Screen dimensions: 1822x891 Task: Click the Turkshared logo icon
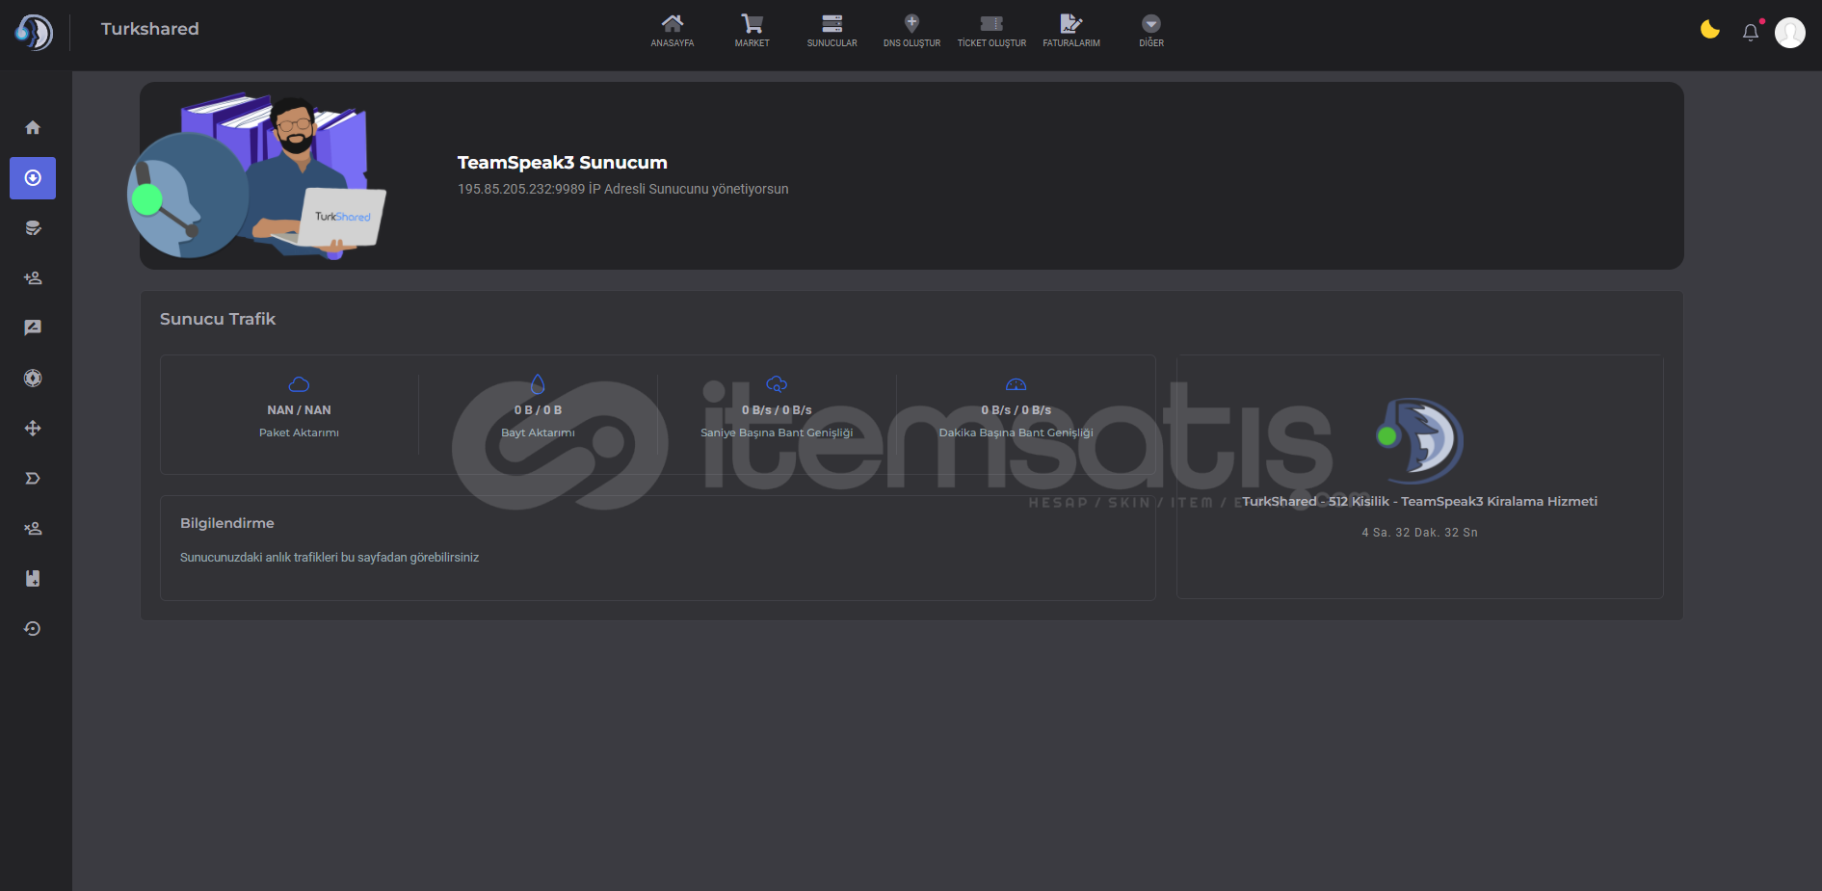34,32
